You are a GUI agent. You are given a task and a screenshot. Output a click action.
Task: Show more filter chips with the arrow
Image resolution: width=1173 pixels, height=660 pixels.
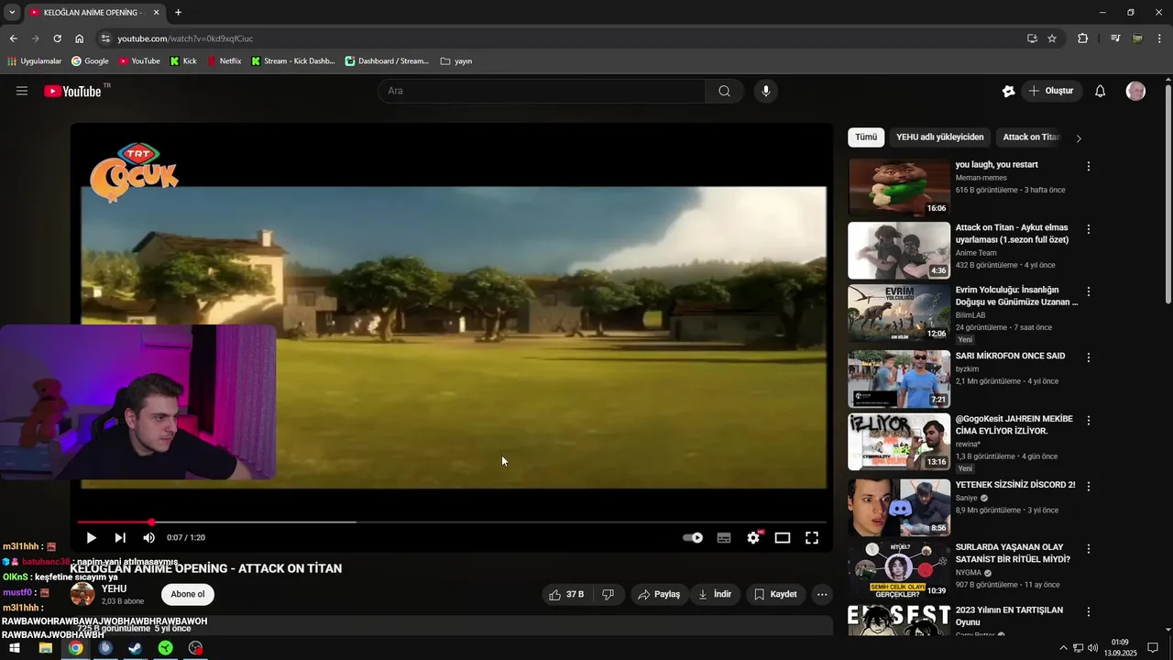click(x=1079, y=138)
